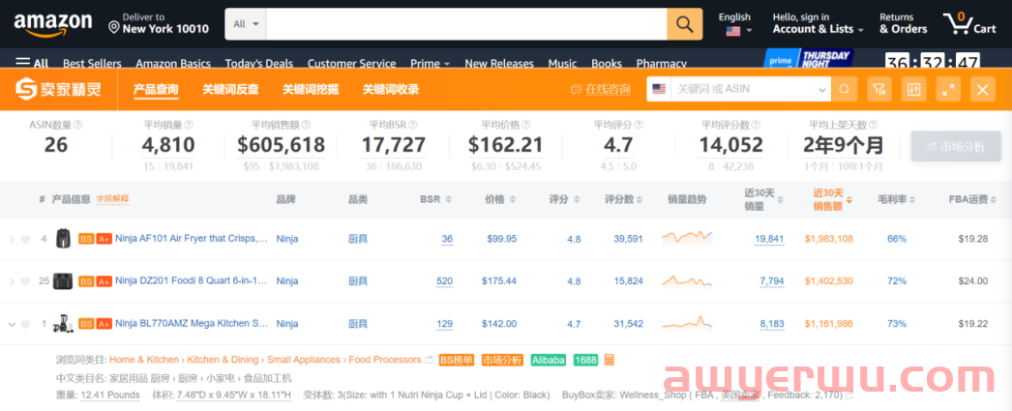Image resolution: width=1012 pixels, height=411 pixels.
Task: Click the 卖家精灵 logo
Action: pos(59,89)
